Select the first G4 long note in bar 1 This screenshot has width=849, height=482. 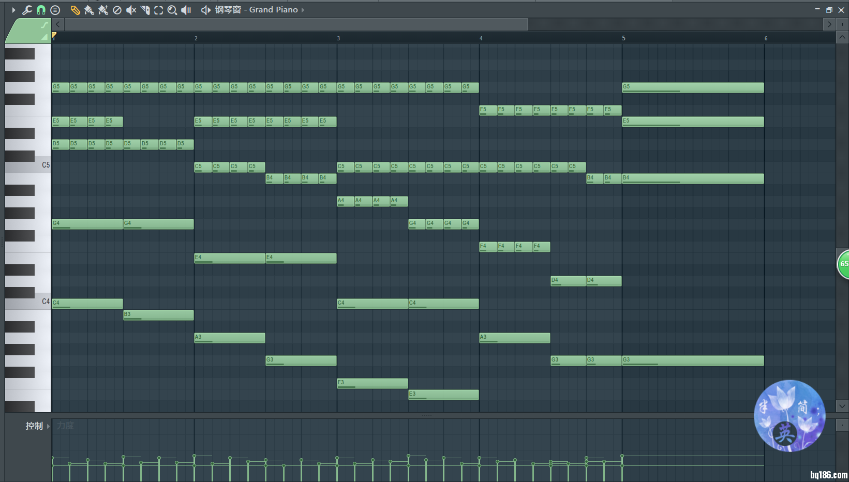[x=87, y=224]
